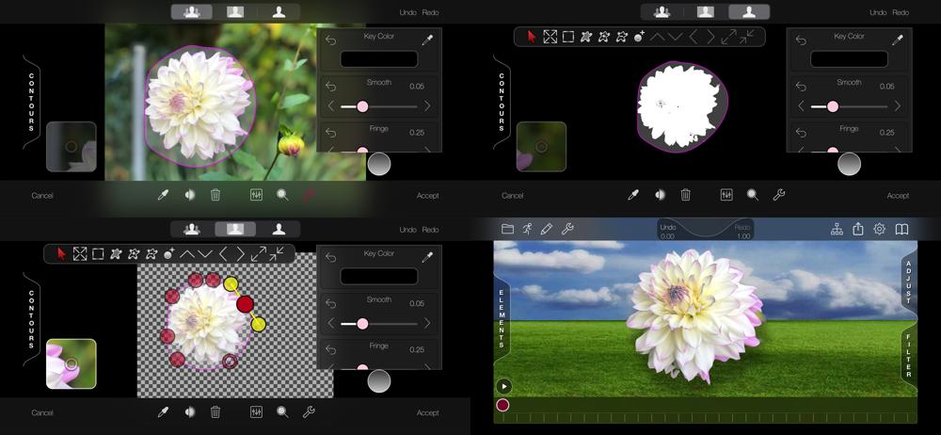
Task: Click the Key Color swatch in matte view
Action: 849,59
